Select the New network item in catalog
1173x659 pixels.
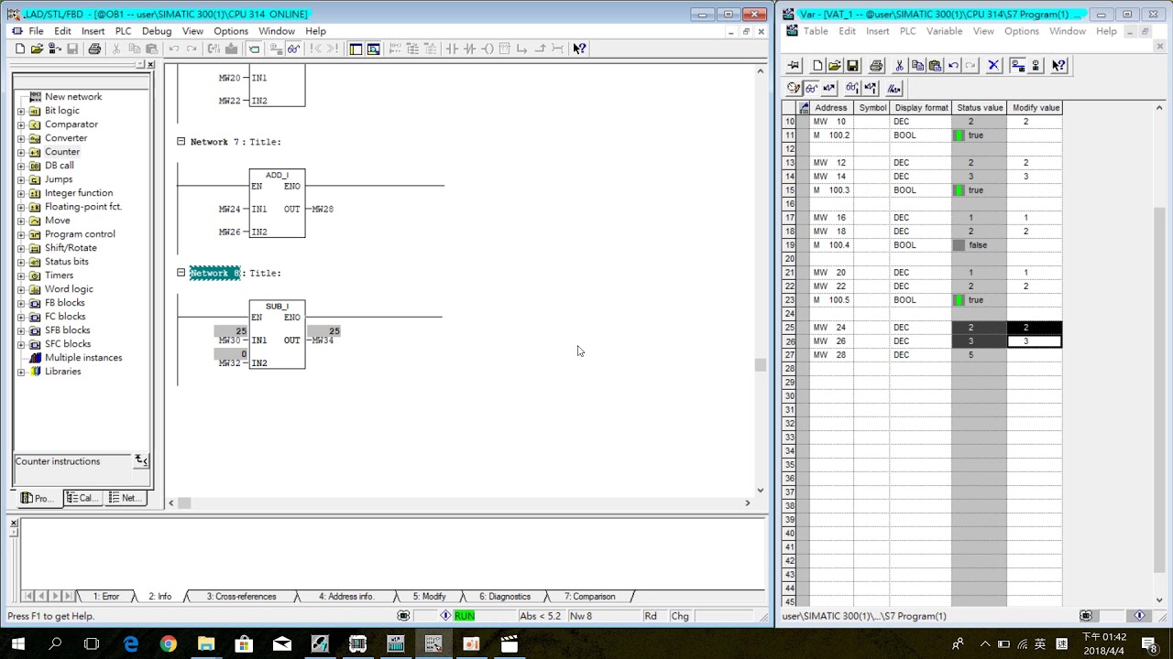(x=73, y=97)
